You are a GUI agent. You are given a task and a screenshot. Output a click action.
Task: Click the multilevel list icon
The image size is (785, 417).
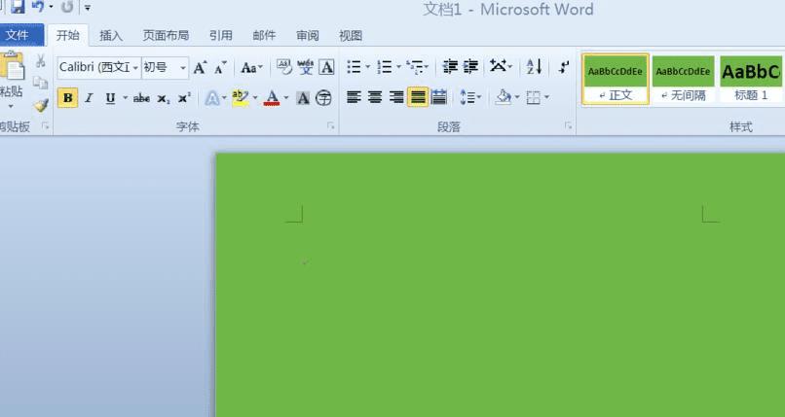click(414, 67)
